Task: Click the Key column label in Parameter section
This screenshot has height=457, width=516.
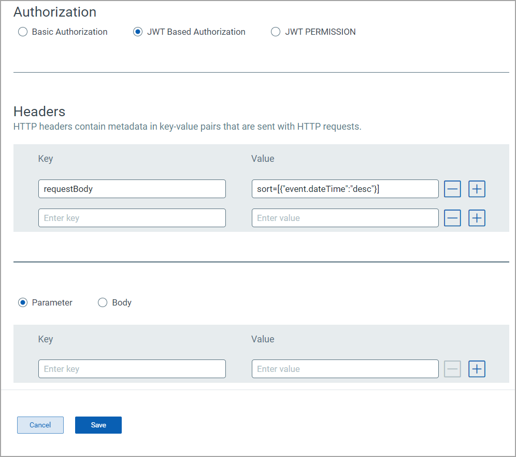Action: (x=46, y=339)
